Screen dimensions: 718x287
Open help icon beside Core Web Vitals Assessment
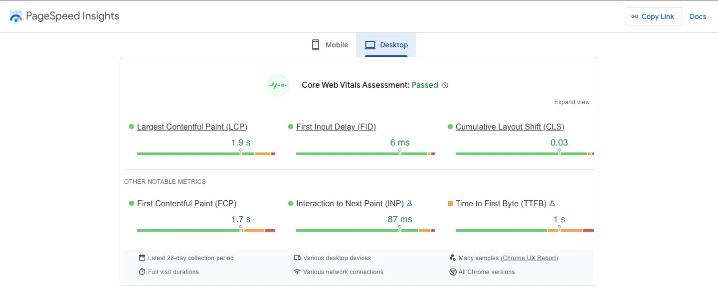pos(446,85)
